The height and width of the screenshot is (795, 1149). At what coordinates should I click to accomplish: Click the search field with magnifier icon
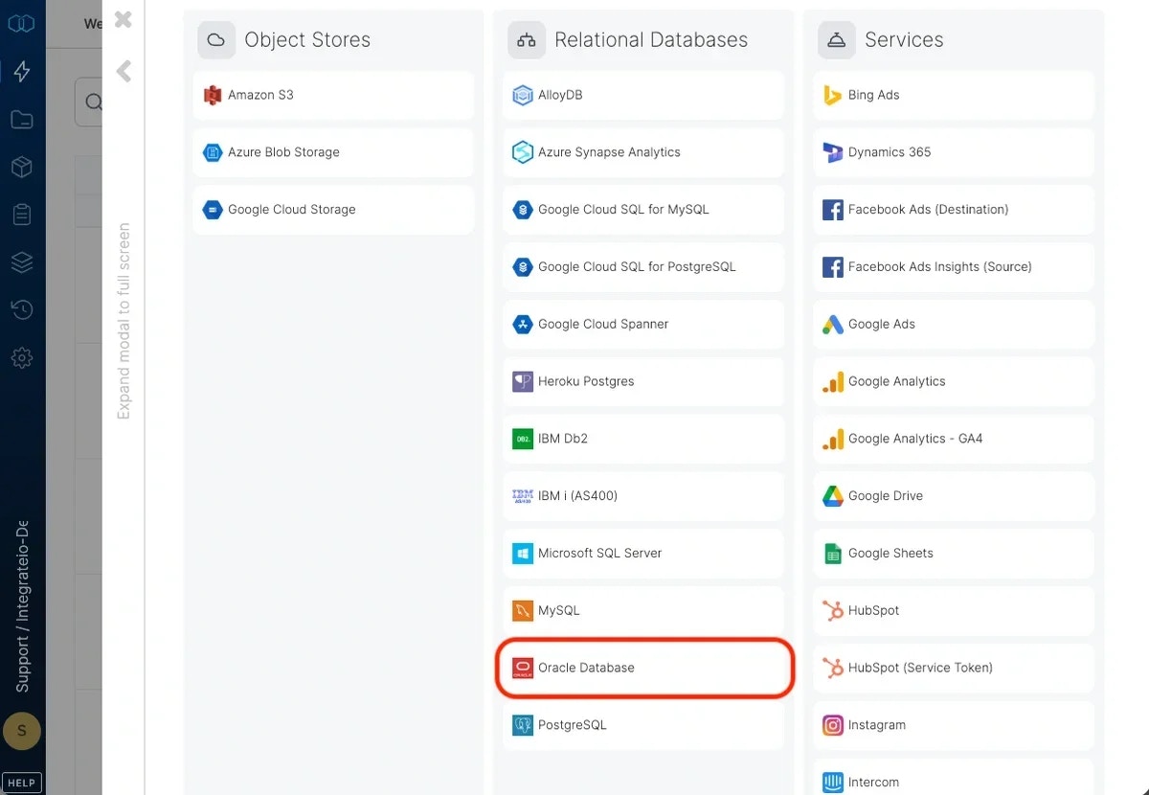[x=92, y=101]
